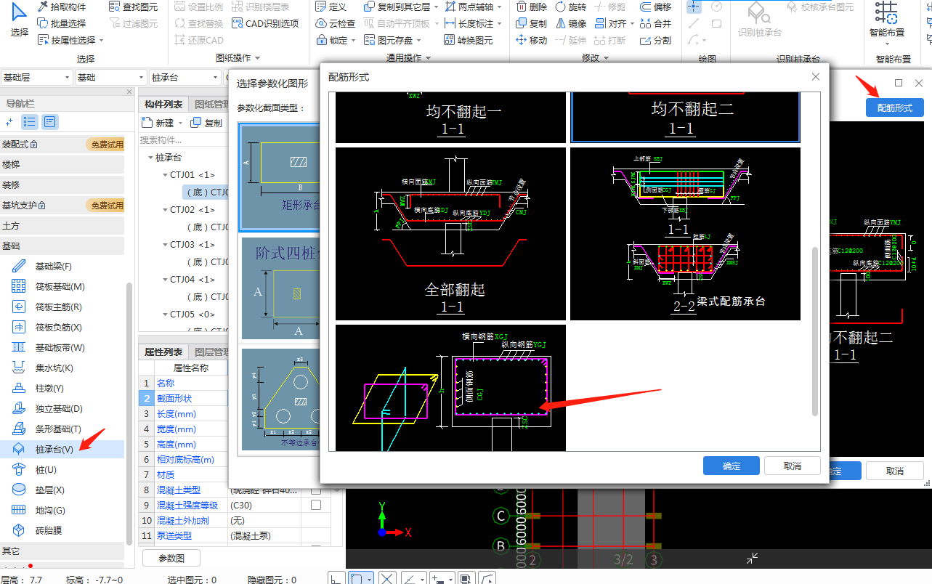Click 复制 in the component list toolbar
This screenshot has width=932, height=584.
click(x=207, y=123)
